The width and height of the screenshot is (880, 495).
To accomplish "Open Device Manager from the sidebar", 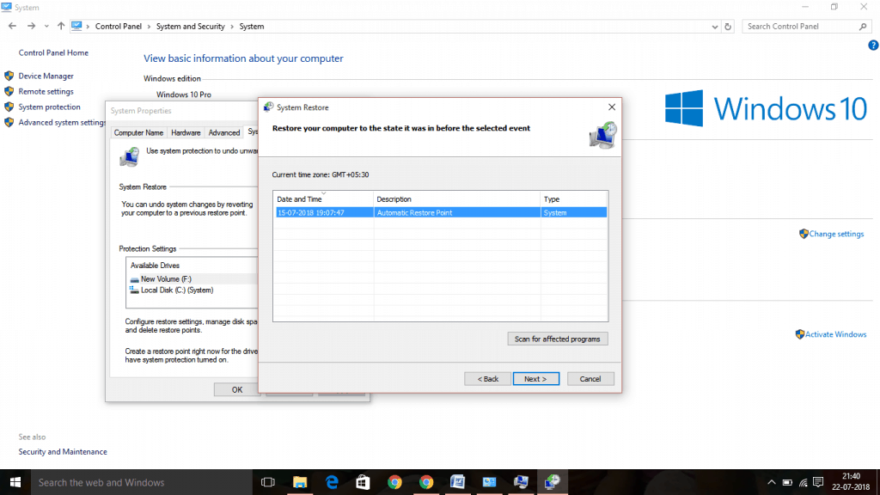I will [x=46, y=76].
